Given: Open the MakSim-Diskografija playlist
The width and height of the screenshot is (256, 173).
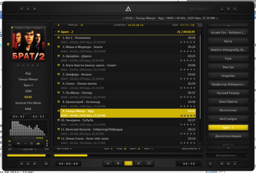Looking at the screenshot, I should [228, 50].
